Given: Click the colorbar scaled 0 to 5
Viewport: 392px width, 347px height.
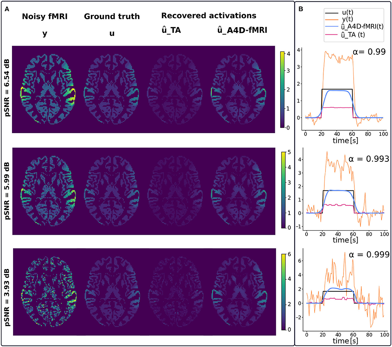Looking at the screenshot, I should click(283, 190).
